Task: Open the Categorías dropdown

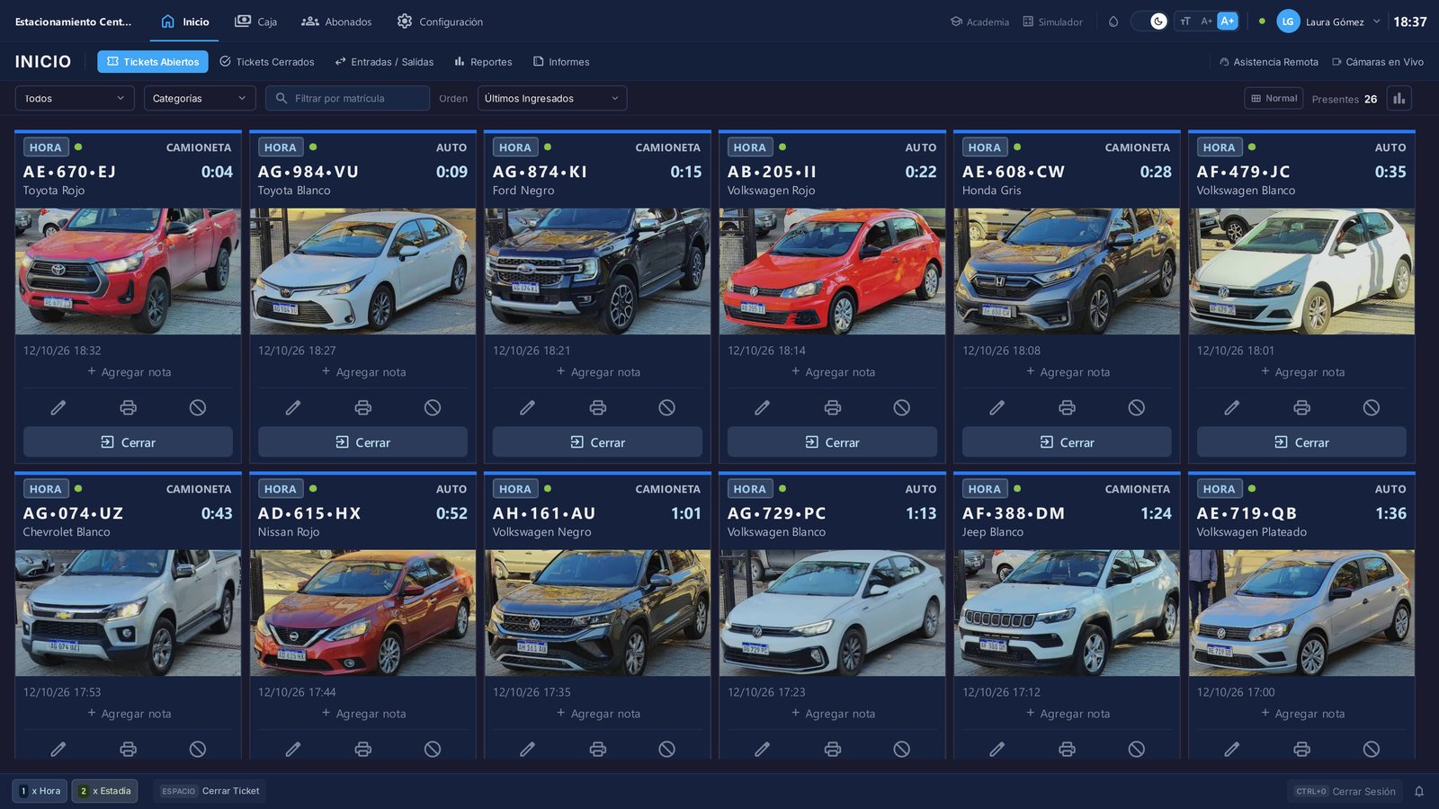Action: (x=200, y=99)
